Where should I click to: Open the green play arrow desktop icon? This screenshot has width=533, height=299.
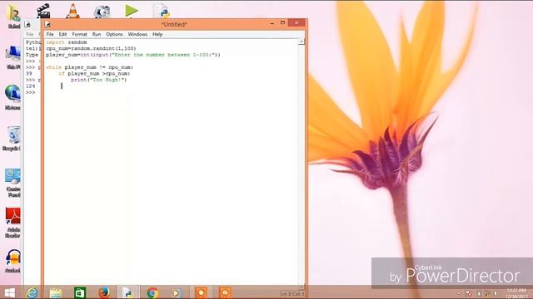(x=131, y=11)
